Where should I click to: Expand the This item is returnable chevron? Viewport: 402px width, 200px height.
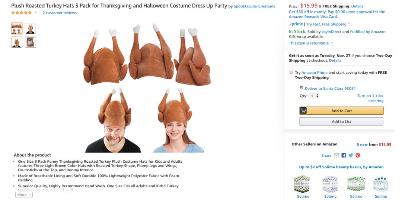332,43
